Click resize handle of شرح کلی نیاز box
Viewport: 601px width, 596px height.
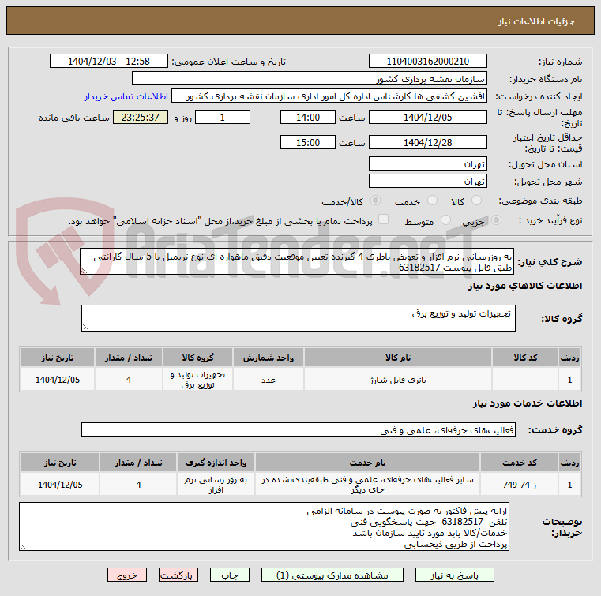(84, 271)
